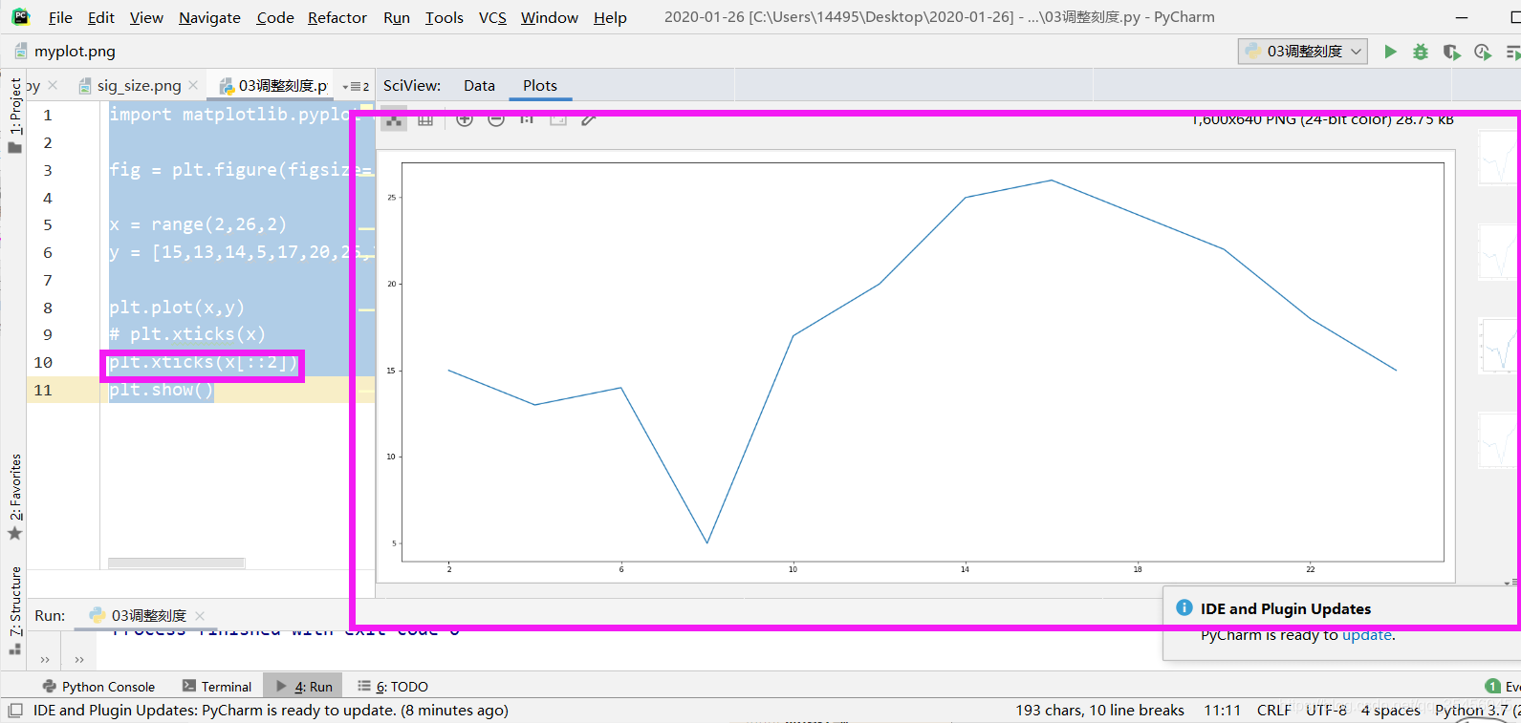Click the plt.show() code line
This screenshot has height=723, width=1521.
(161, 390)
